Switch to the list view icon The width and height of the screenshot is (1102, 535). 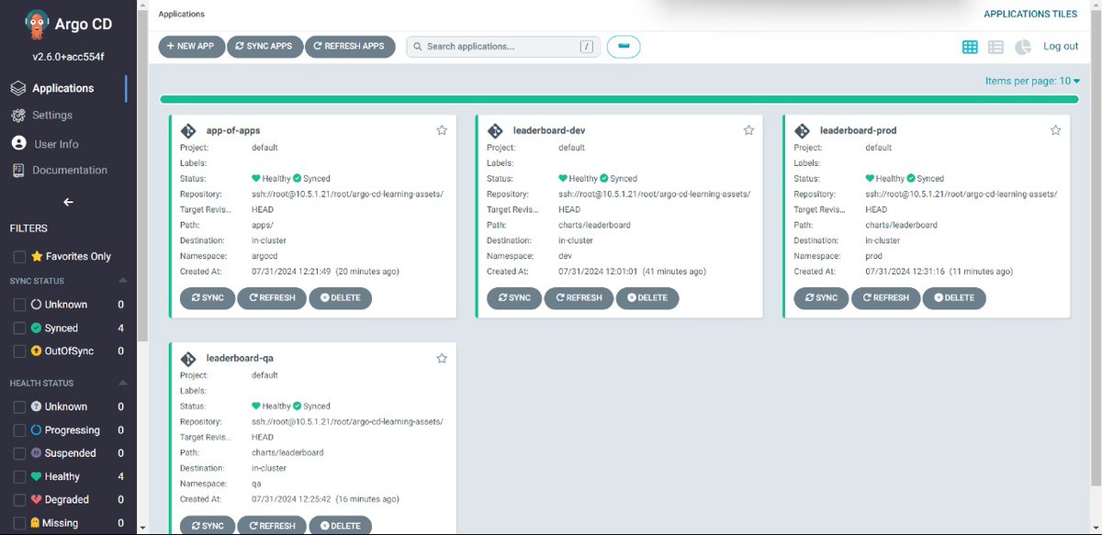pyautogui.click(x=995, y=46)
